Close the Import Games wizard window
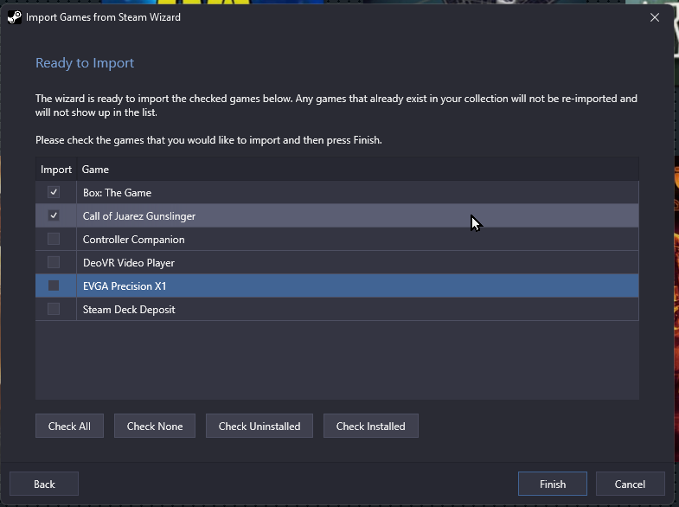 tap(654, 17)
